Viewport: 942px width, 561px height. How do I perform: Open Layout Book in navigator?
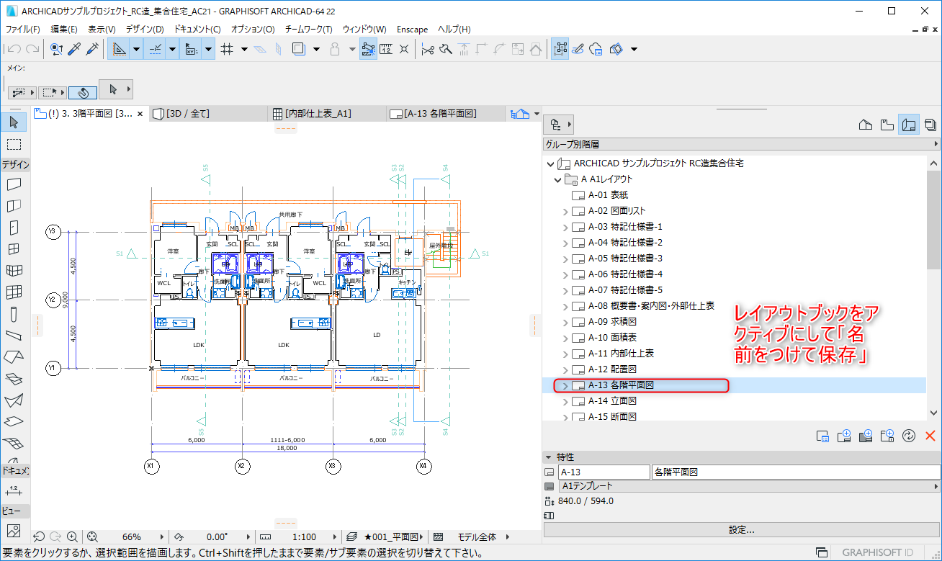click(x=909, y=125)
